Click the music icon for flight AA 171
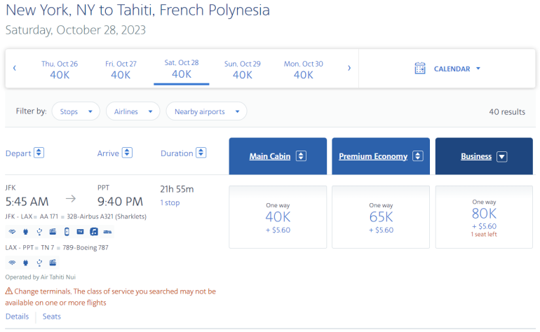This screenshot has width=540, height=332. [x=93, y=232]
